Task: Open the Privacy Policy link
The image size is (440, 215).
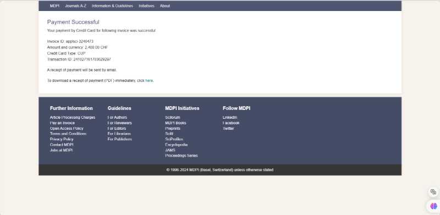Action: click(x=62, y=139)
